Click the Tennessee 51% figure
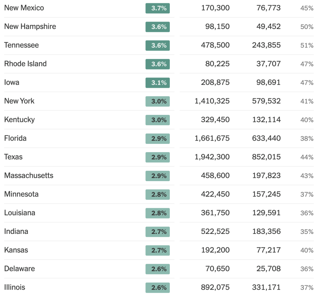Screen dimensions: 321x296 307,45
